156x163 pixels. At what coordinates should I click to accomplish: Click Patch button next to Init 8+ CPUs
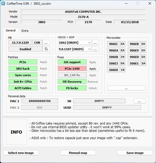click(x=43, y=81)
